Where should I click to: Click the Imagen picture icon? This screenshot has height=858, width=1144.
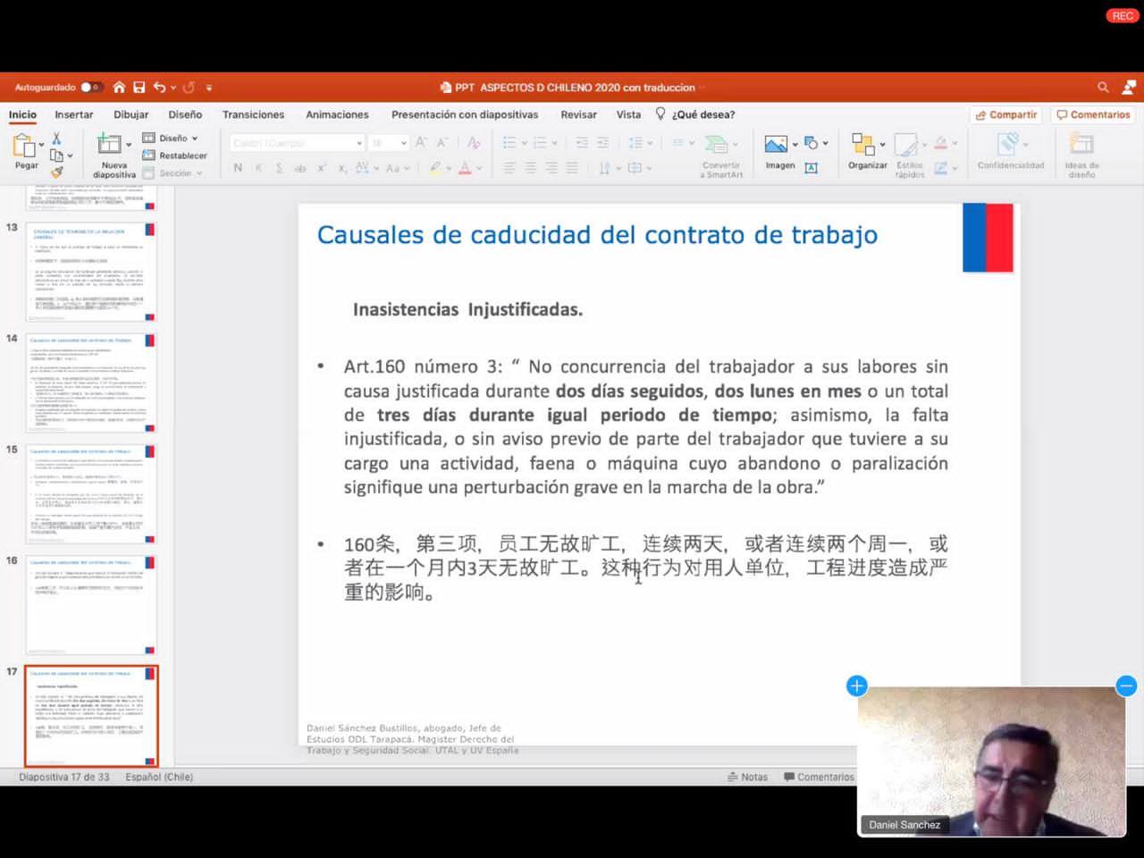[x=776, y=145]
